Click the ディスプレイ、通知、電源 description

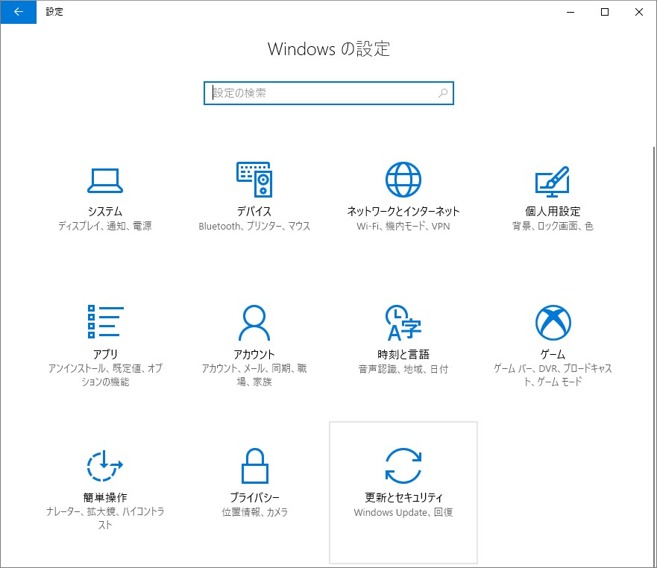pos(104,226)
